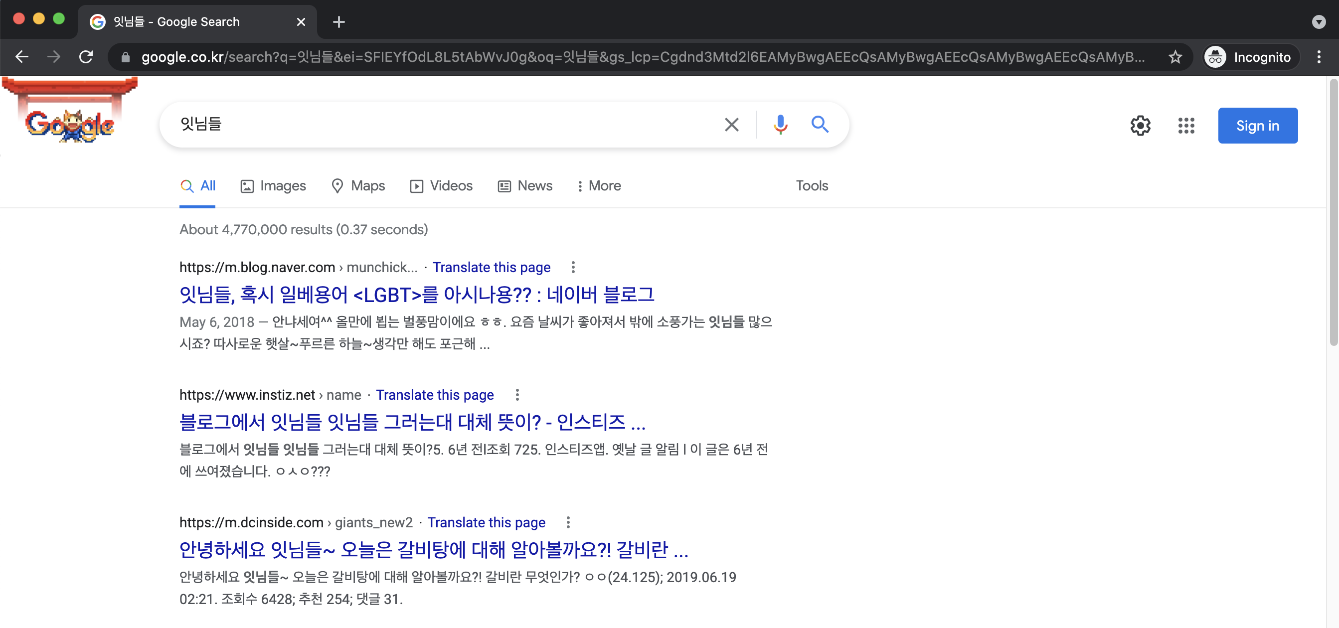Clear the search query with the X icon
The image size is (1339, 628).
click(731, 124)
